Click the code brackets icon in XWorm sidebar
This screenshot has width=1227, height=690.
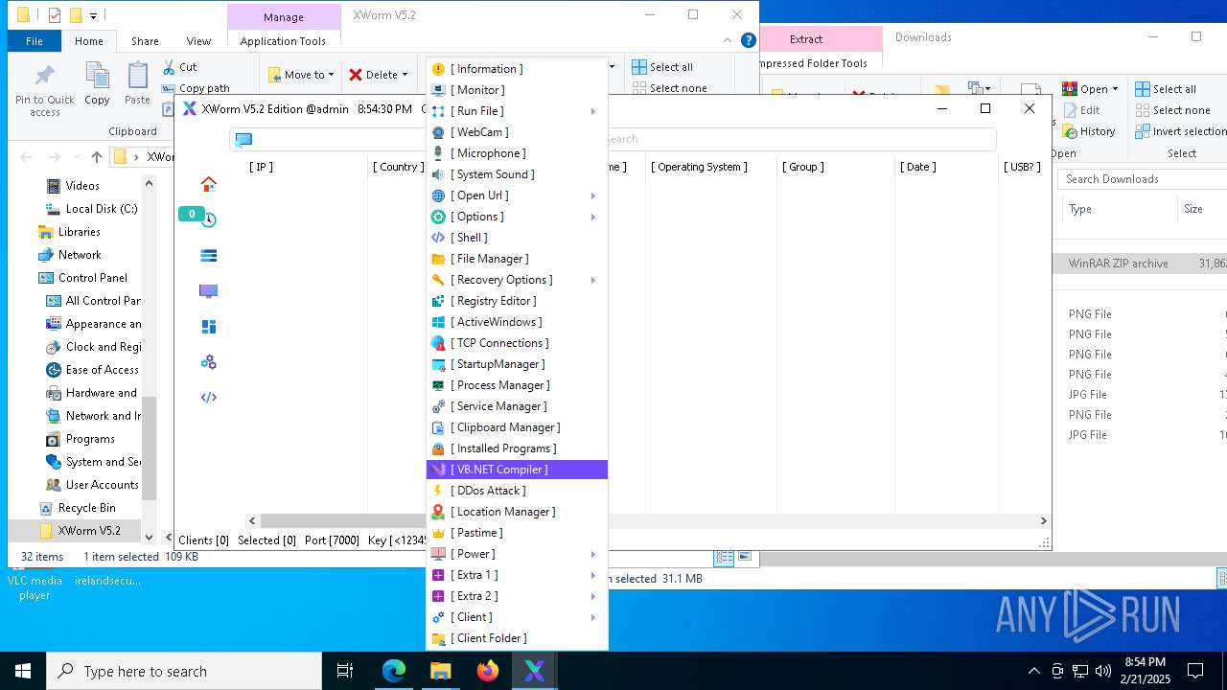pos(208,397)
